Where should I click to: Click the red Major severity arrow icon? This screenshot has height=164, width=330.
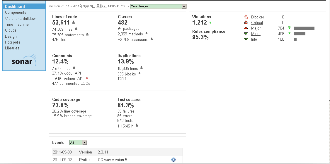pyautogui.click(x=246, y=28)
